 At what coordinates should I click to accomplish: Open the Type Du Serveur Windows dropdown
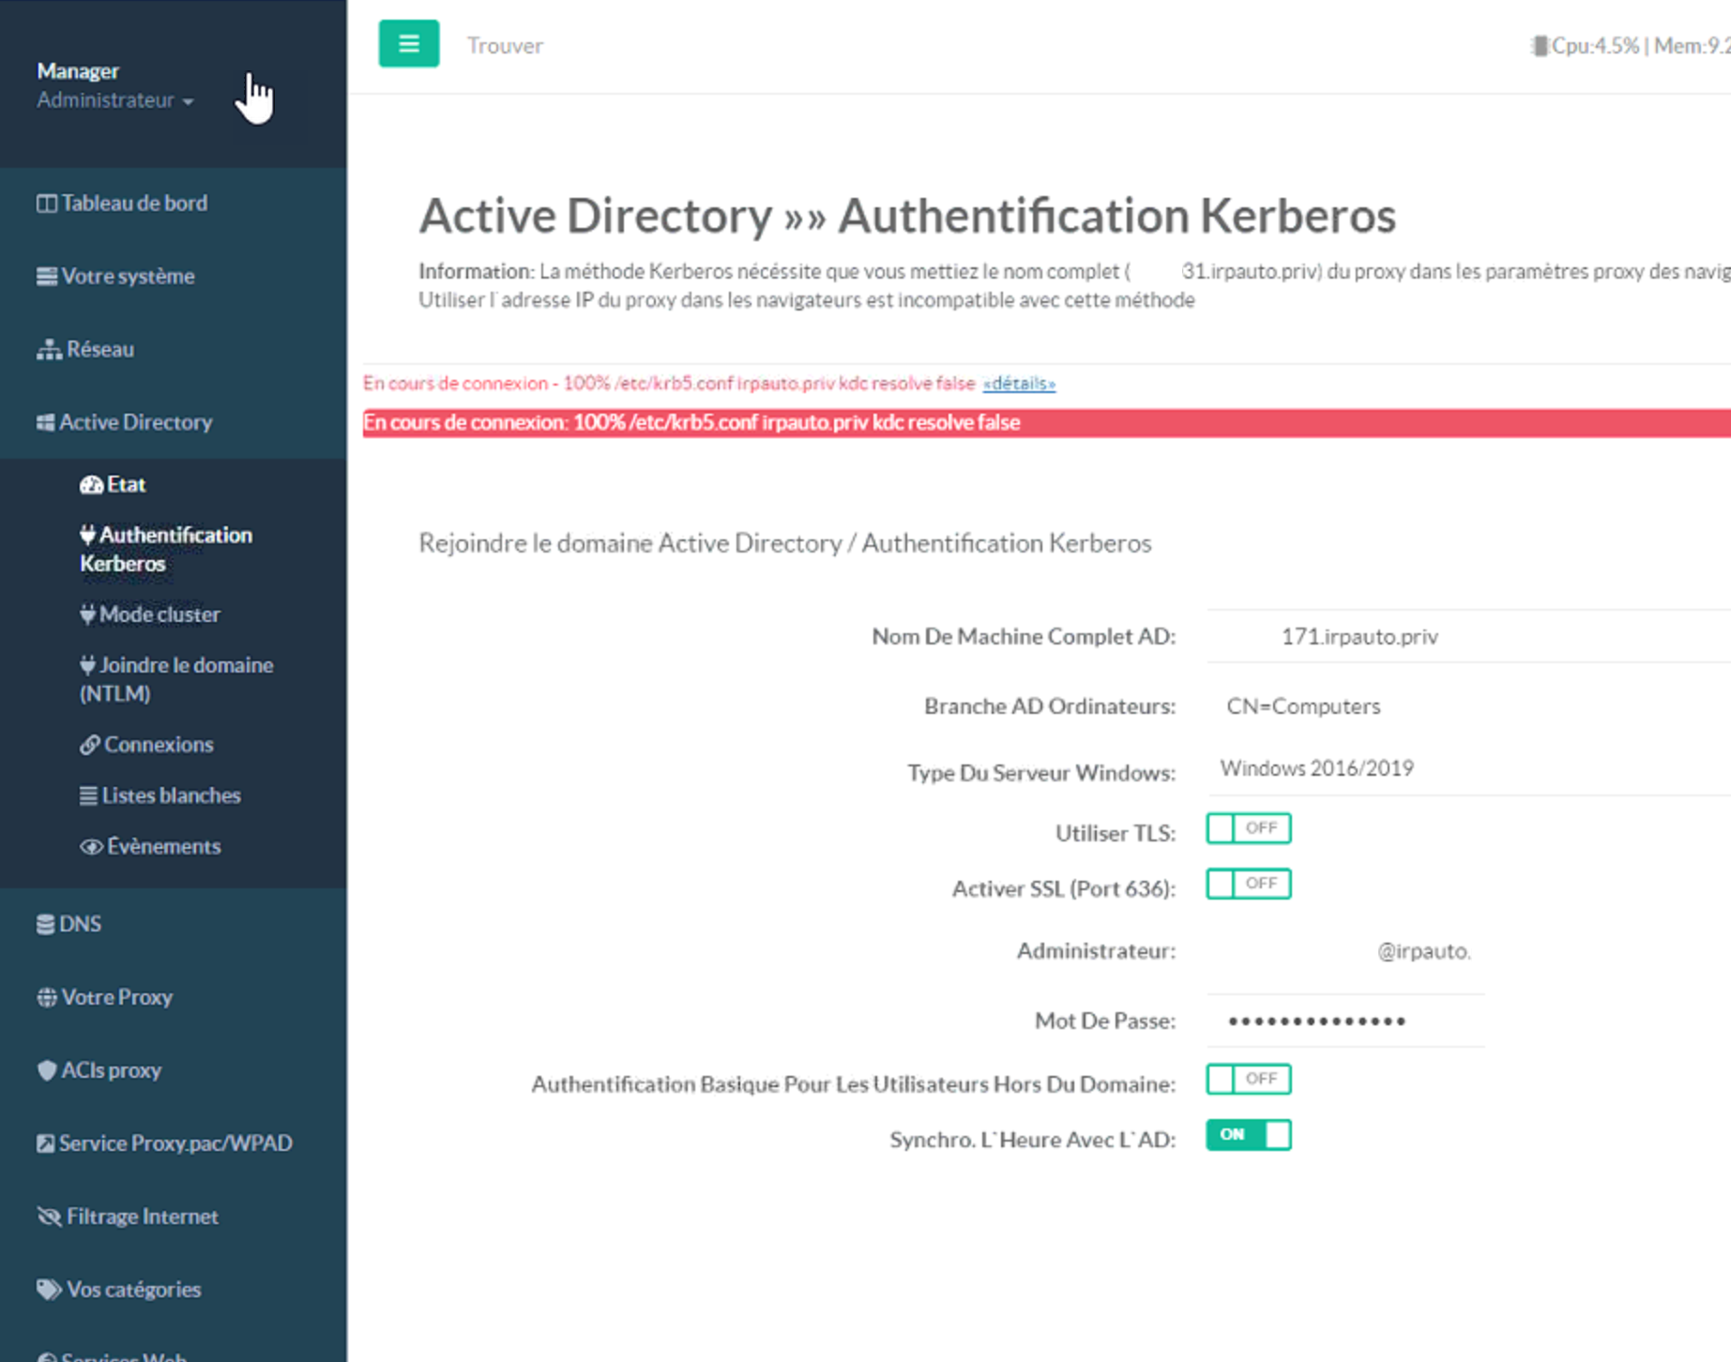tap(1407, 769)
